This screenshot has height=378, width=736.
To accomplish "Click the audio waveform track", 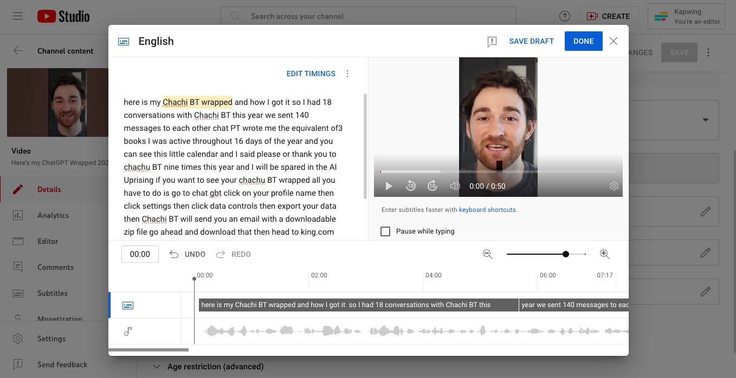I will click(415, 331).
